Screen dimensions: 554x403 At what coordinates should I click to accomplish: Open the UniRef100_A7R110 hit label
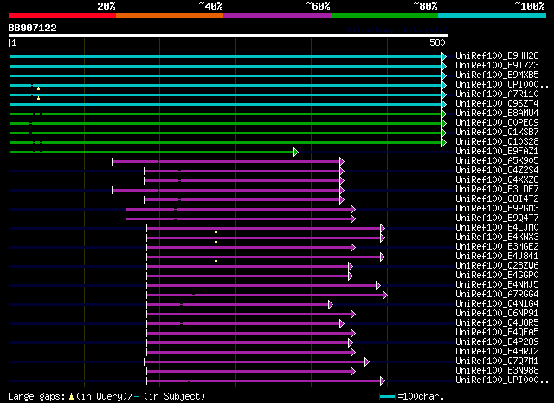coord(497,94)
